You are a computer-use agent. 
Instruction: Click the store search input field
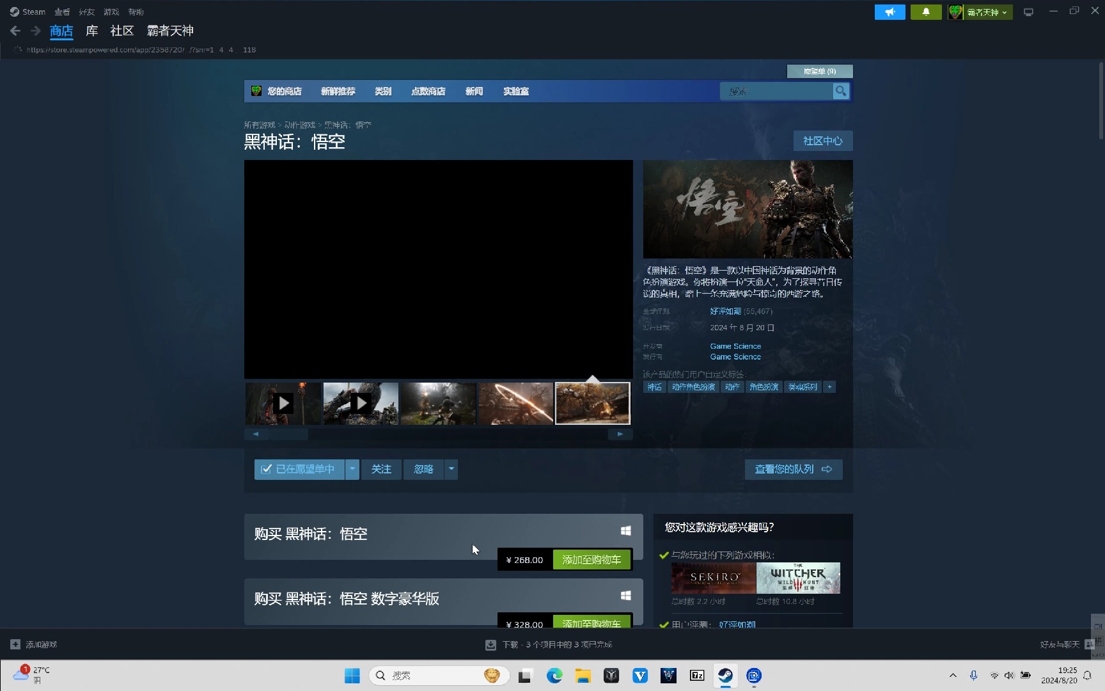click(x=776, y=91)
